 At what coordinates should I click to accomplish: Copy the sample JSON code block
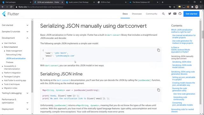click(158, 50)
